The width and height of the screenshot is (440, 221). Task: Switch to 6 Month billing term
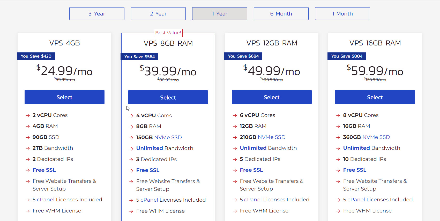coord(281,14)
